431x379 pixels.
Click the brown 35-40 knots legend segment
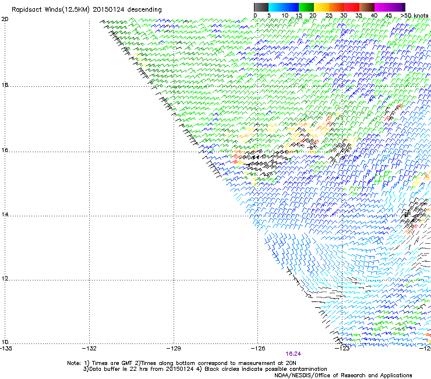[367, 7]
